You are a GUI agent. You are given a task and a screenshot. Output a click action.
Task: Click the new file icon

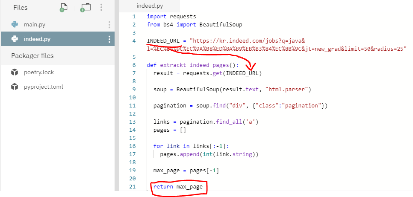(63, 7)
